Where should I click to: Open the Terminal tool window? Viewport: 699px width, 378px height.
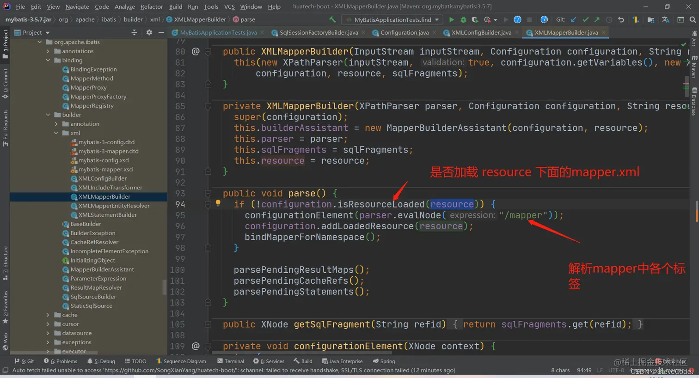[x=230, y=361]
